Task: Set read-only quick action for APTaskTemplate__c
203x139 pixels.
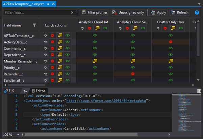Action: (x=60, y=35)
